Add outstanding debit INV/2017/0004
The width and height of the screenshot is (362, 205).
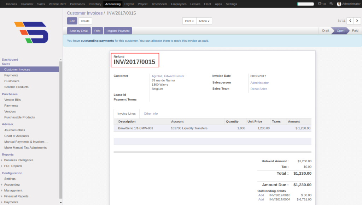click(261, 199)
